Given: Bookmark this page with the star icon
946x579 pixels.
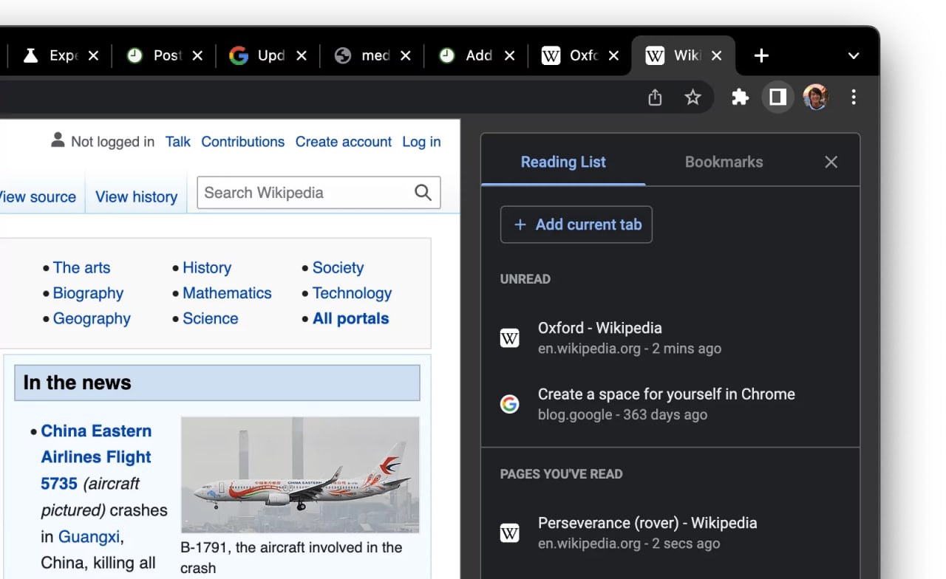Looking at the screenshot, I should [x=693, y=97].
